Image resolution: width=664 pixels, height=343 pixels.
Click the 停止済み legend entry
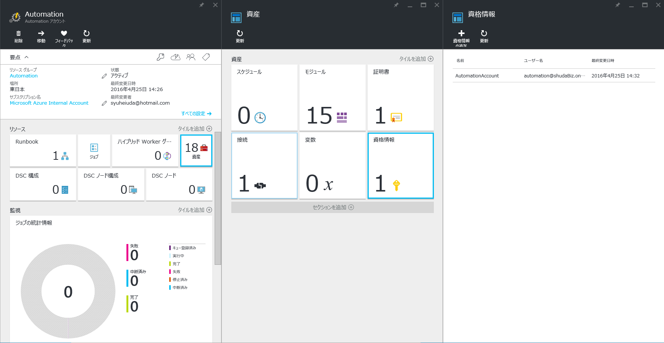coord(178,280)
